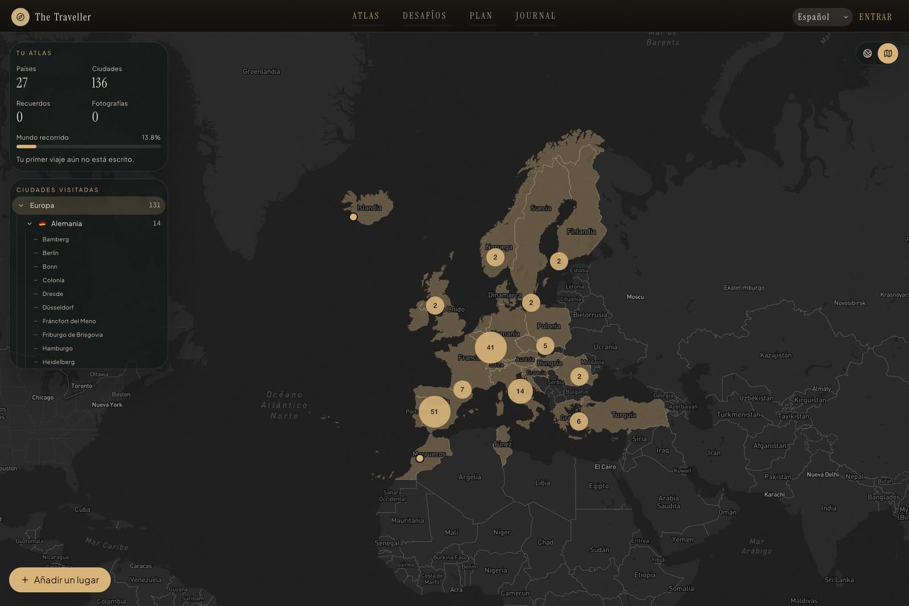The width and height of the screenshot is (909, 606).
Task: Switch to flat map view icon
Action: click(x=888, y=53)
